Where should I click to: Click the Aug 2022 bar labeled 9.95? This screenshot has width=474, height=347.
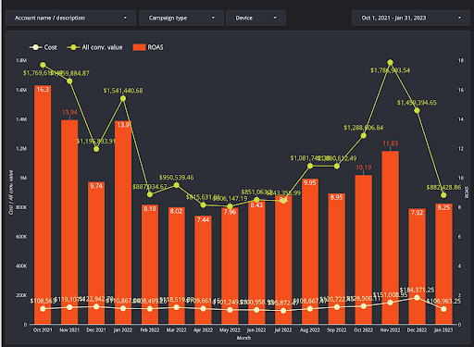pos(310,252)
